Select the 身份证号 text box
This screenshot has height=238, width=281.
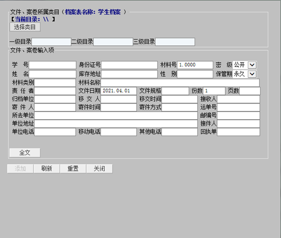tap(129, 65)
